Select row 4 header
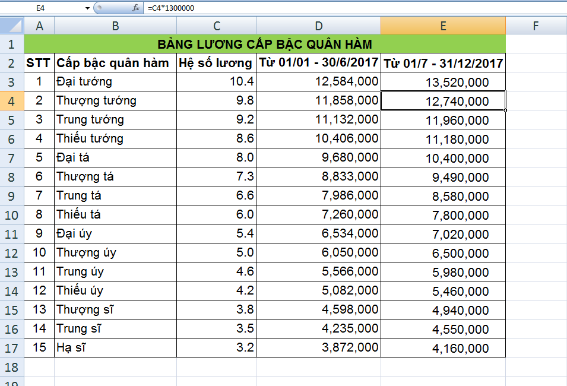Image resolution: width=567 pixels, height=386 pixels. click(12, 101)
